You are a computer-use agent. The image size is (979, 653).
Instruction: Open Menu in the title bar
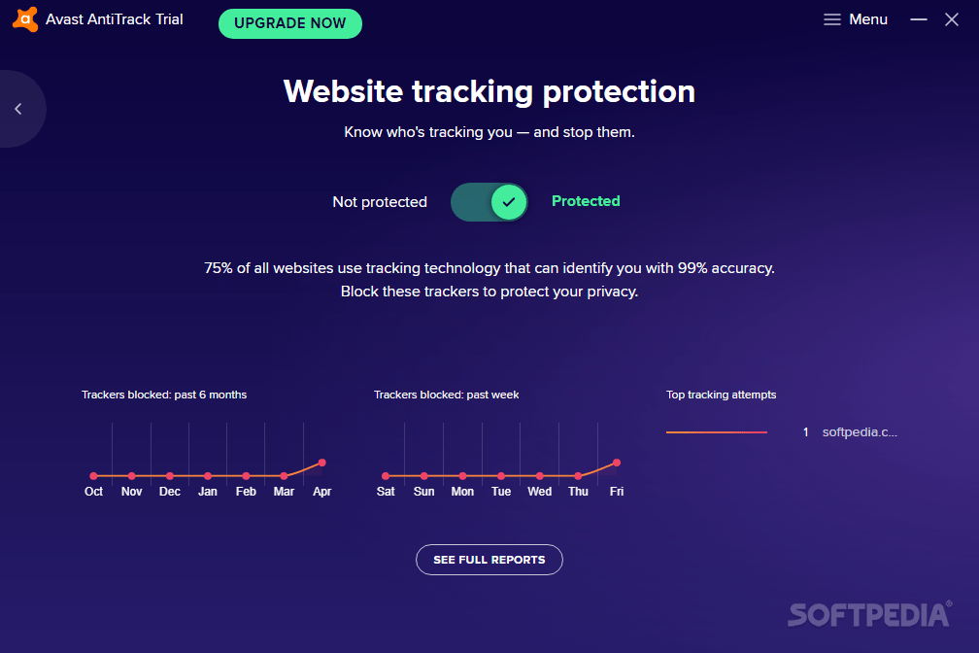(856, 18)
